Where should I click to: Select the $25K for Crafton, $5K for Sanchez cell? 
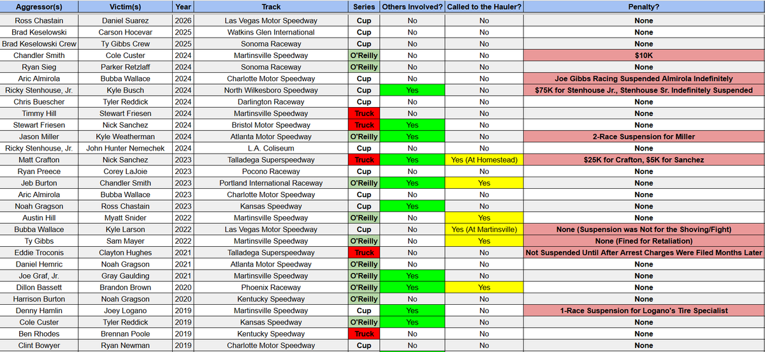[644, 160]
